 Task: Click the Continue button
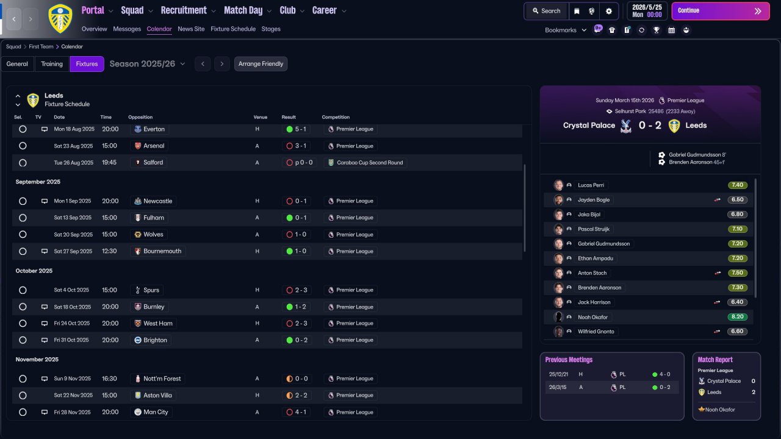[721, 11]
